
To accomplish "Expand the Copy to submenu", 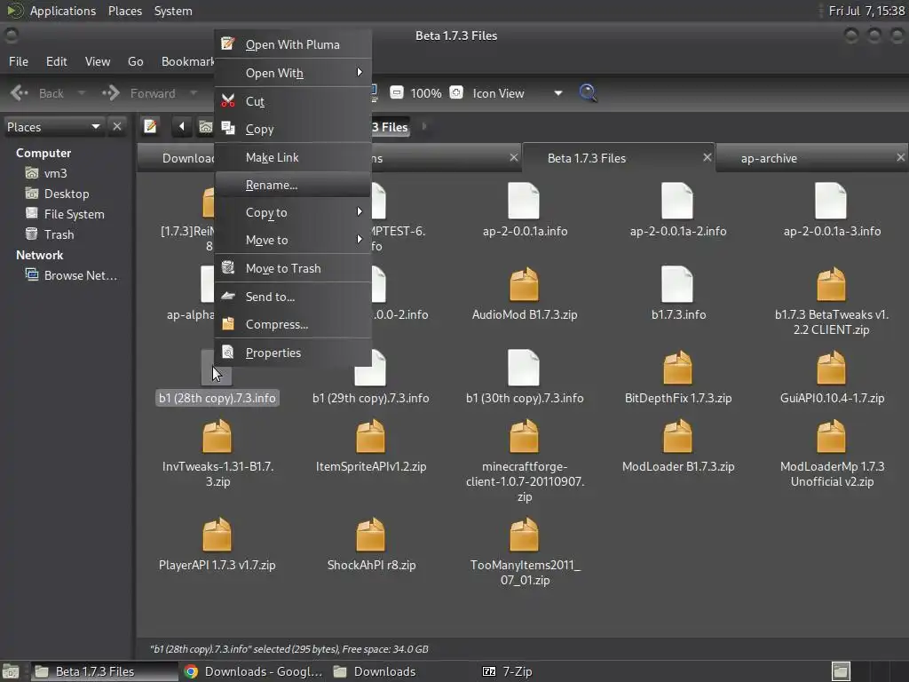I will [x=293, y=212].
